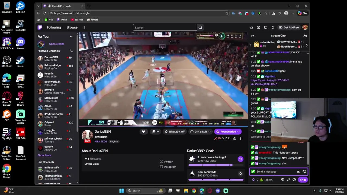Open the three-dot stream options menu
Viewport: 347px width, 195px height.
240,138
